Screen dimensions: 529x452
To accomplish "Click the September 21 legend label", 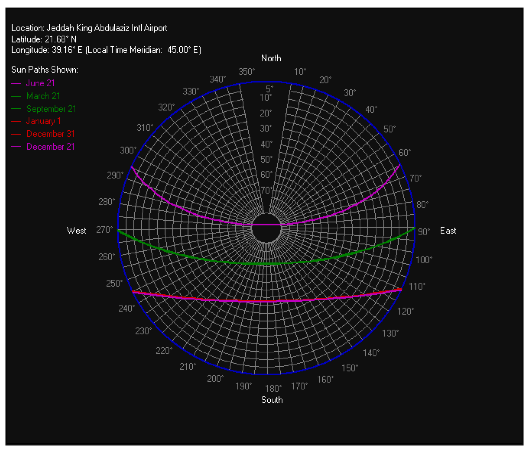I will [51, 109].
